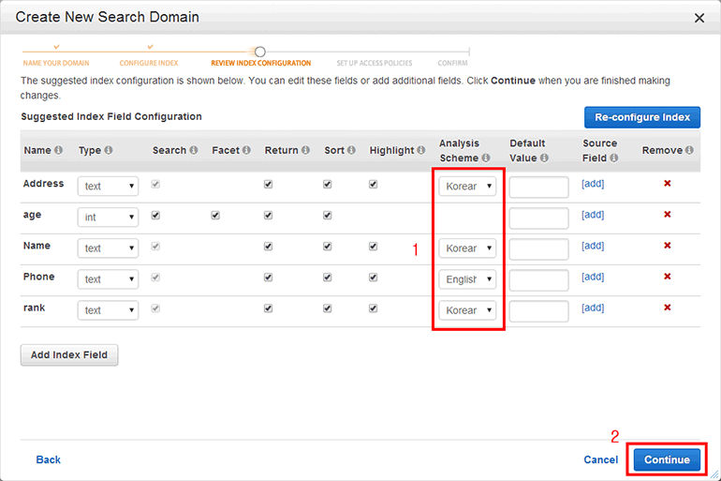Click the Add Index Field button
The image size is (721, 481).
pyautogui.click(x=69, y=355)
